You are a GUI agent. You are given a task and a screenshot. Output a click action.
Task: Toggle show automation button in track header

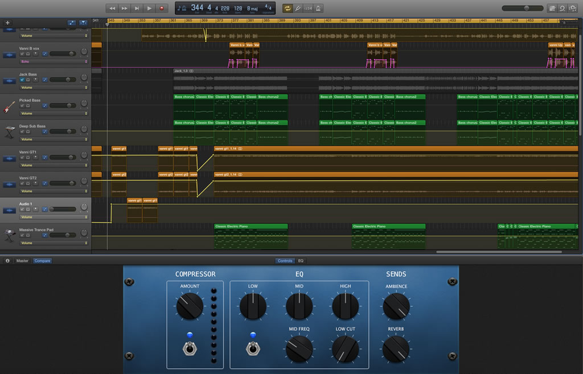pos(72,23)
